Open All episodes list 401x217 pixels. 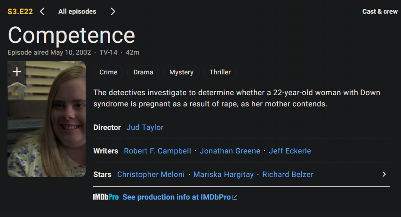point(77,12)
